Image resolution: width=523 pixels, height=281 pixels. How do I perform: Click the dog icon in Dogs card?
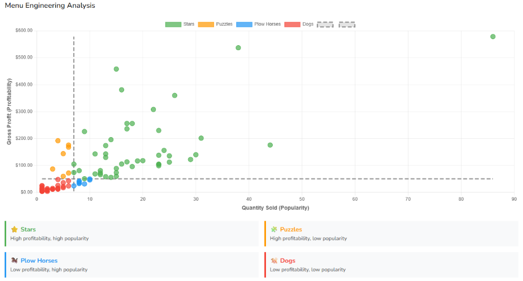tap(274, 261)
